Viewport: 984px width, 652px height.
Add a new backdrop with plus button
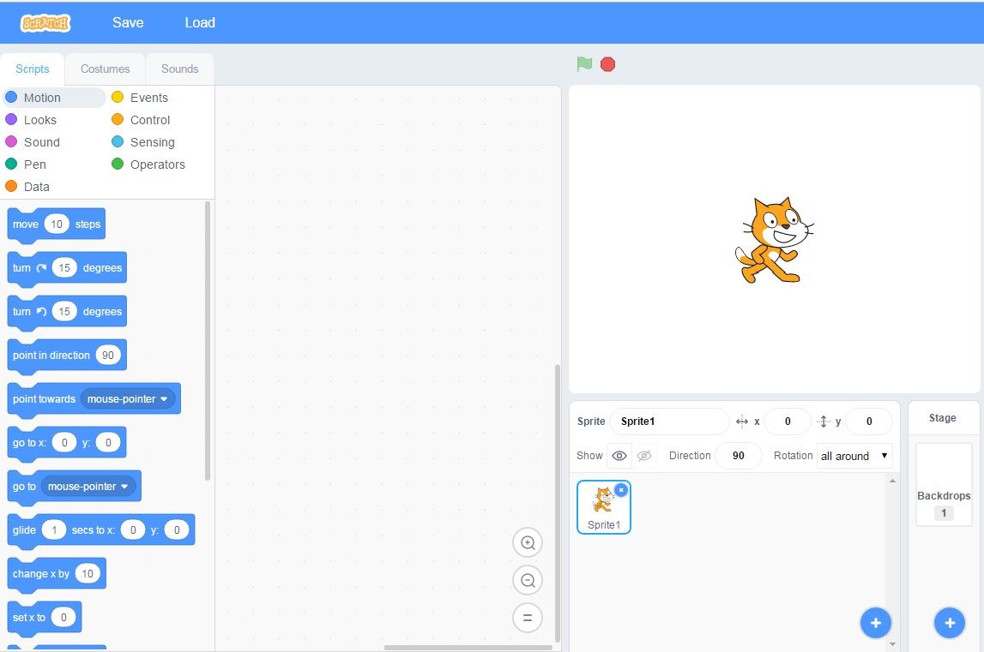(949, 623)
